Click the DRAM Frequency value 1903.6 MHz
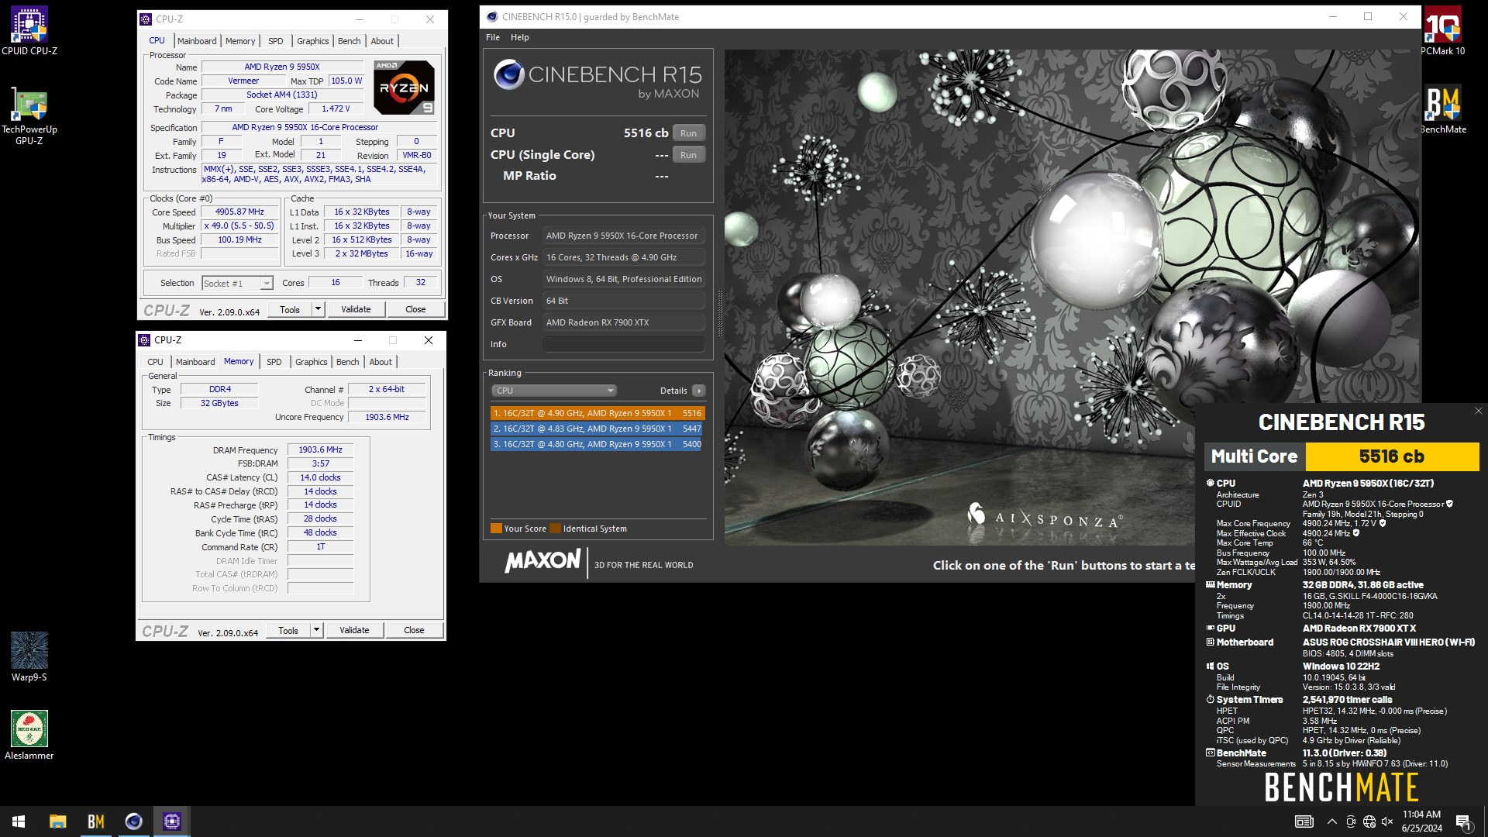1488x837 pixels. pos(320,449)
